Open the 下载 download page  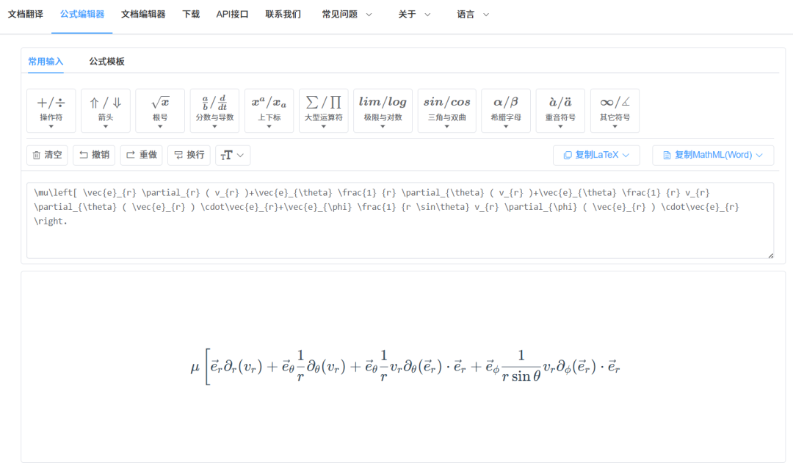pos(191,14)
